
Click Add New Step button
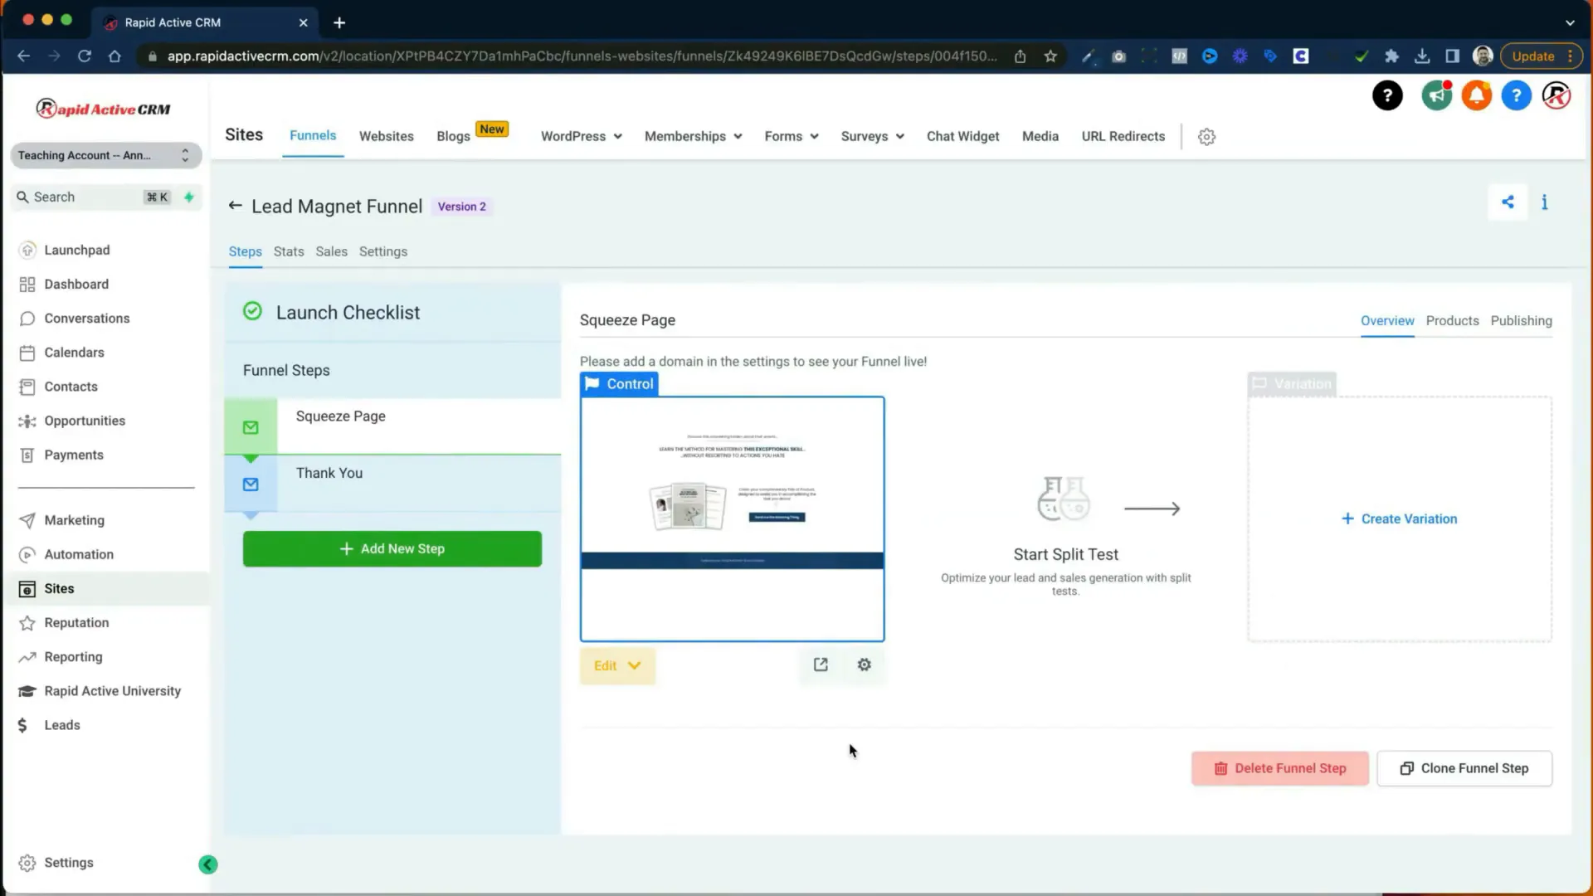click(392, 548)
